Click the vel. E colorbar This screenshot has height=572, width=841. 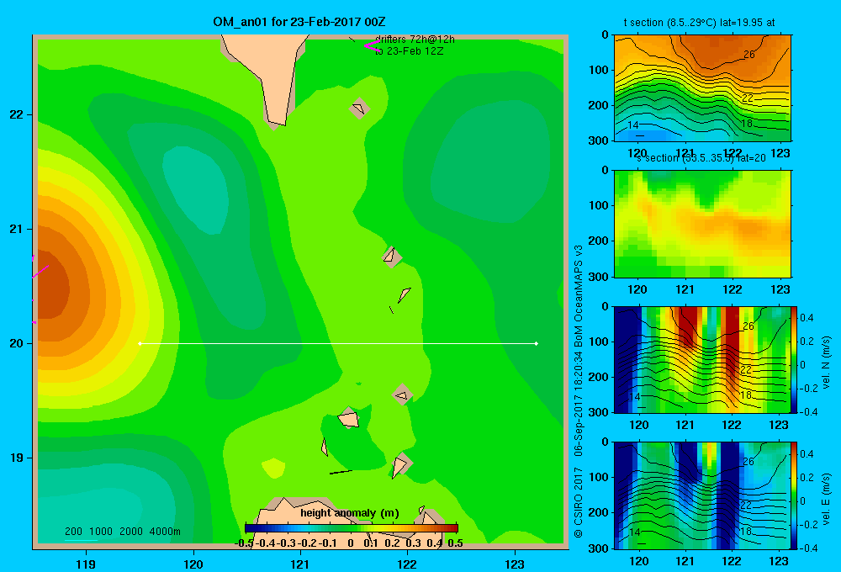tap(795, 495)
